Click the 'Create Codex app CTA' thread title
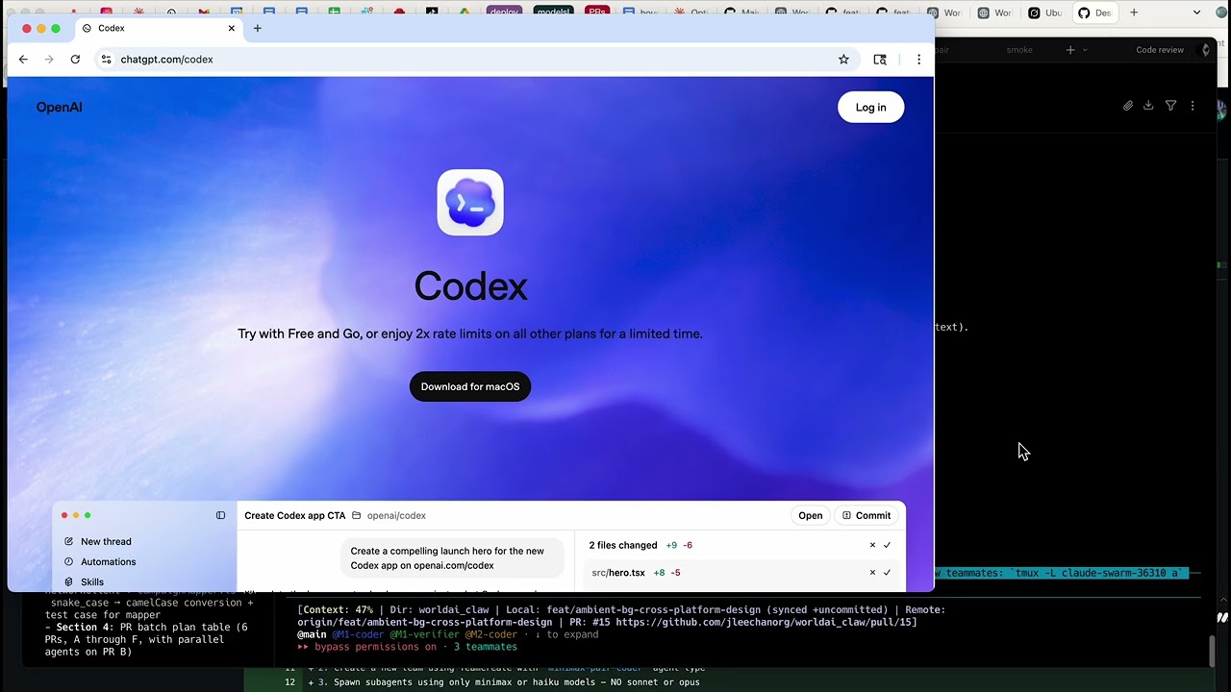 [294, 515]
